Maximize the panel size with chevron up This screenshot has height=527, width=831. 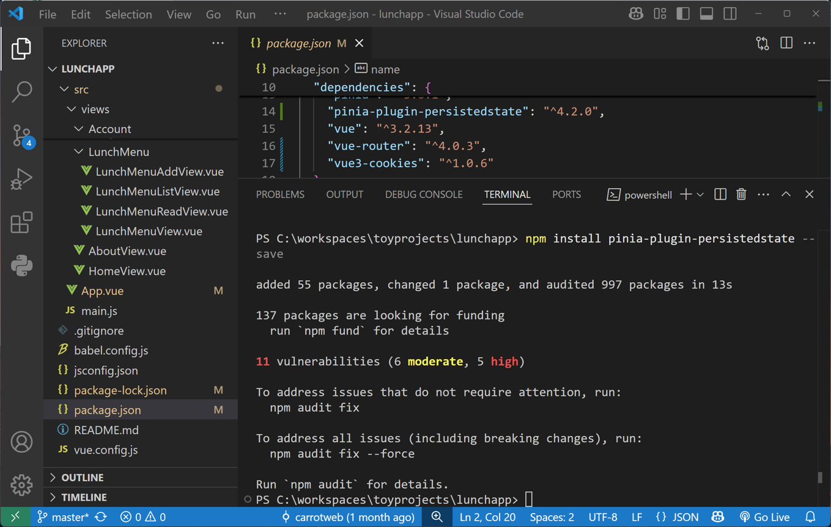click(x=786, y=195)
